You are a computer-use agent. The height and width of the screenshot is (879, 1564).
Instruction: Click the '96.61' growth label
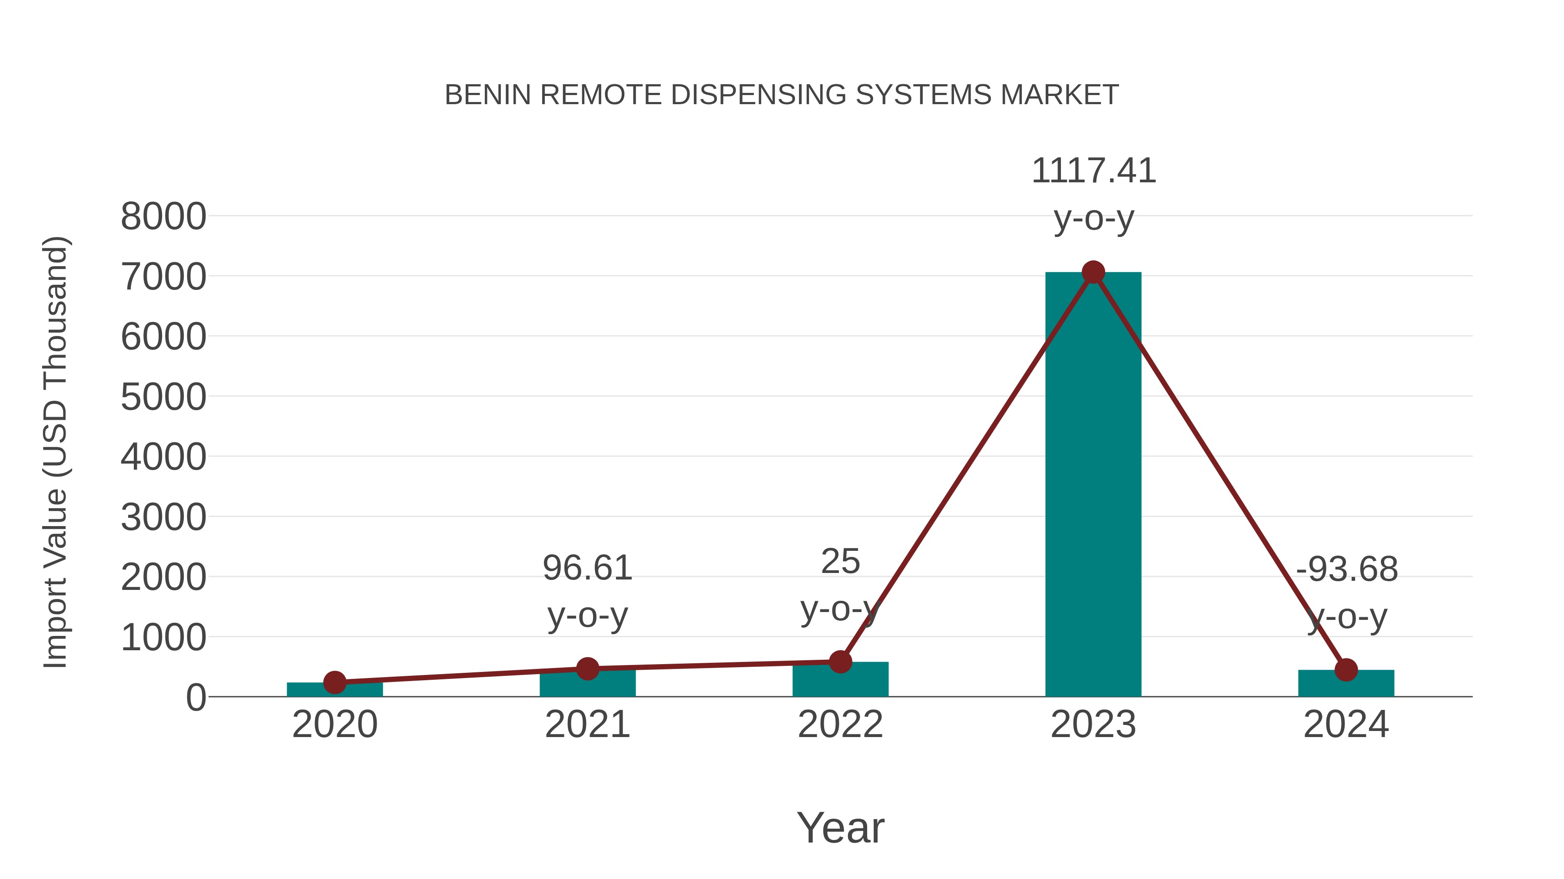[x=588, y=568]
